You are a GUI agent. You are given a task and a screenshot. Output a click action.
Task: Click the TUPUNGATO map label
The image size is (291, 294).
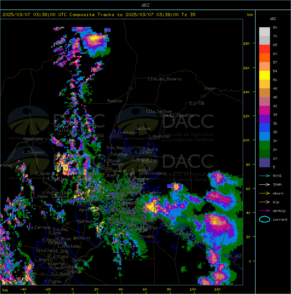pos(57,243)
